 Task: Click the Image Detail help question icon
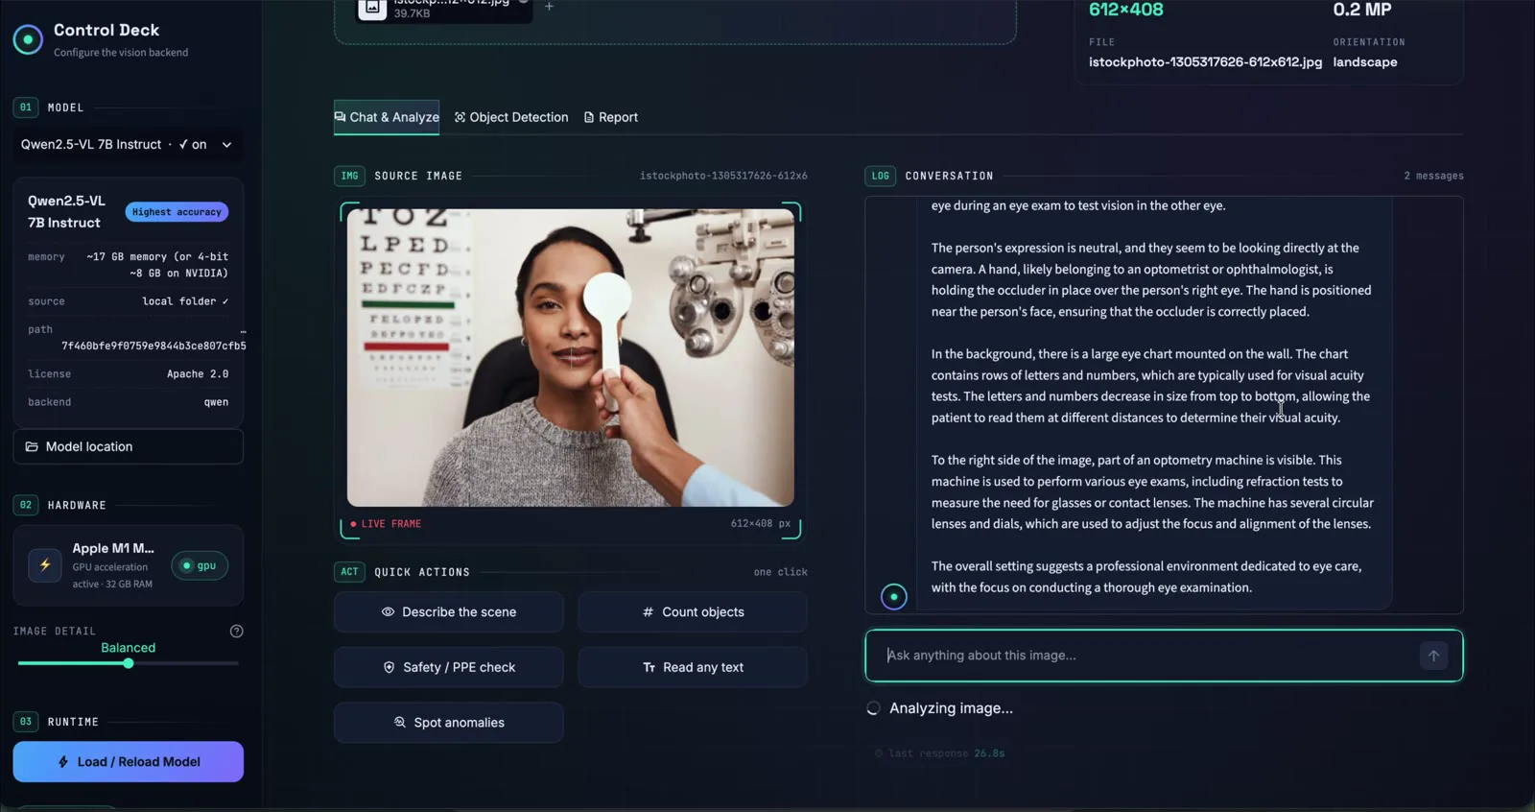(x=237, y=631)
